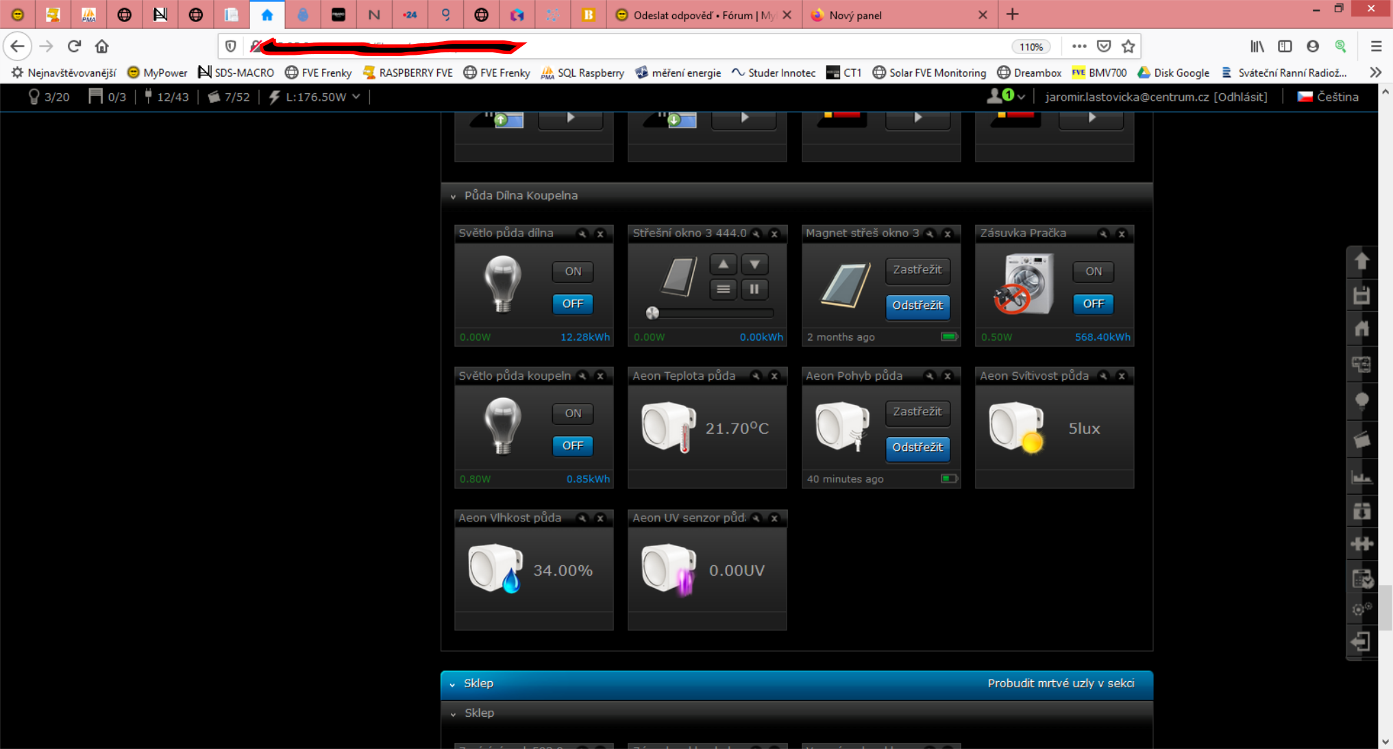Click Zastřežit on Aeon Pohyb půda

point(917,412)
